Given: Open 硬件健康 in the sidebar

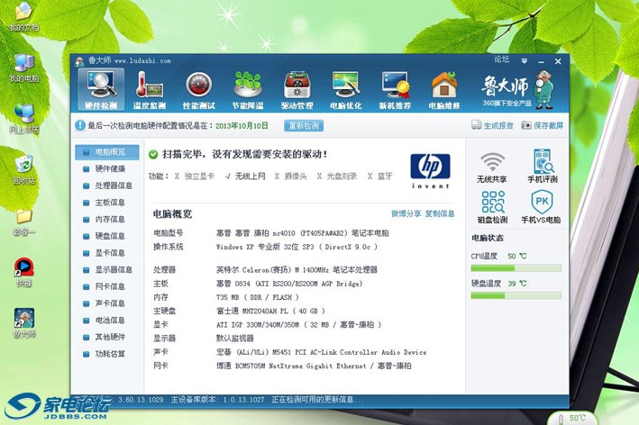Looking at the screenshot, I should click(x=110, y=168).
